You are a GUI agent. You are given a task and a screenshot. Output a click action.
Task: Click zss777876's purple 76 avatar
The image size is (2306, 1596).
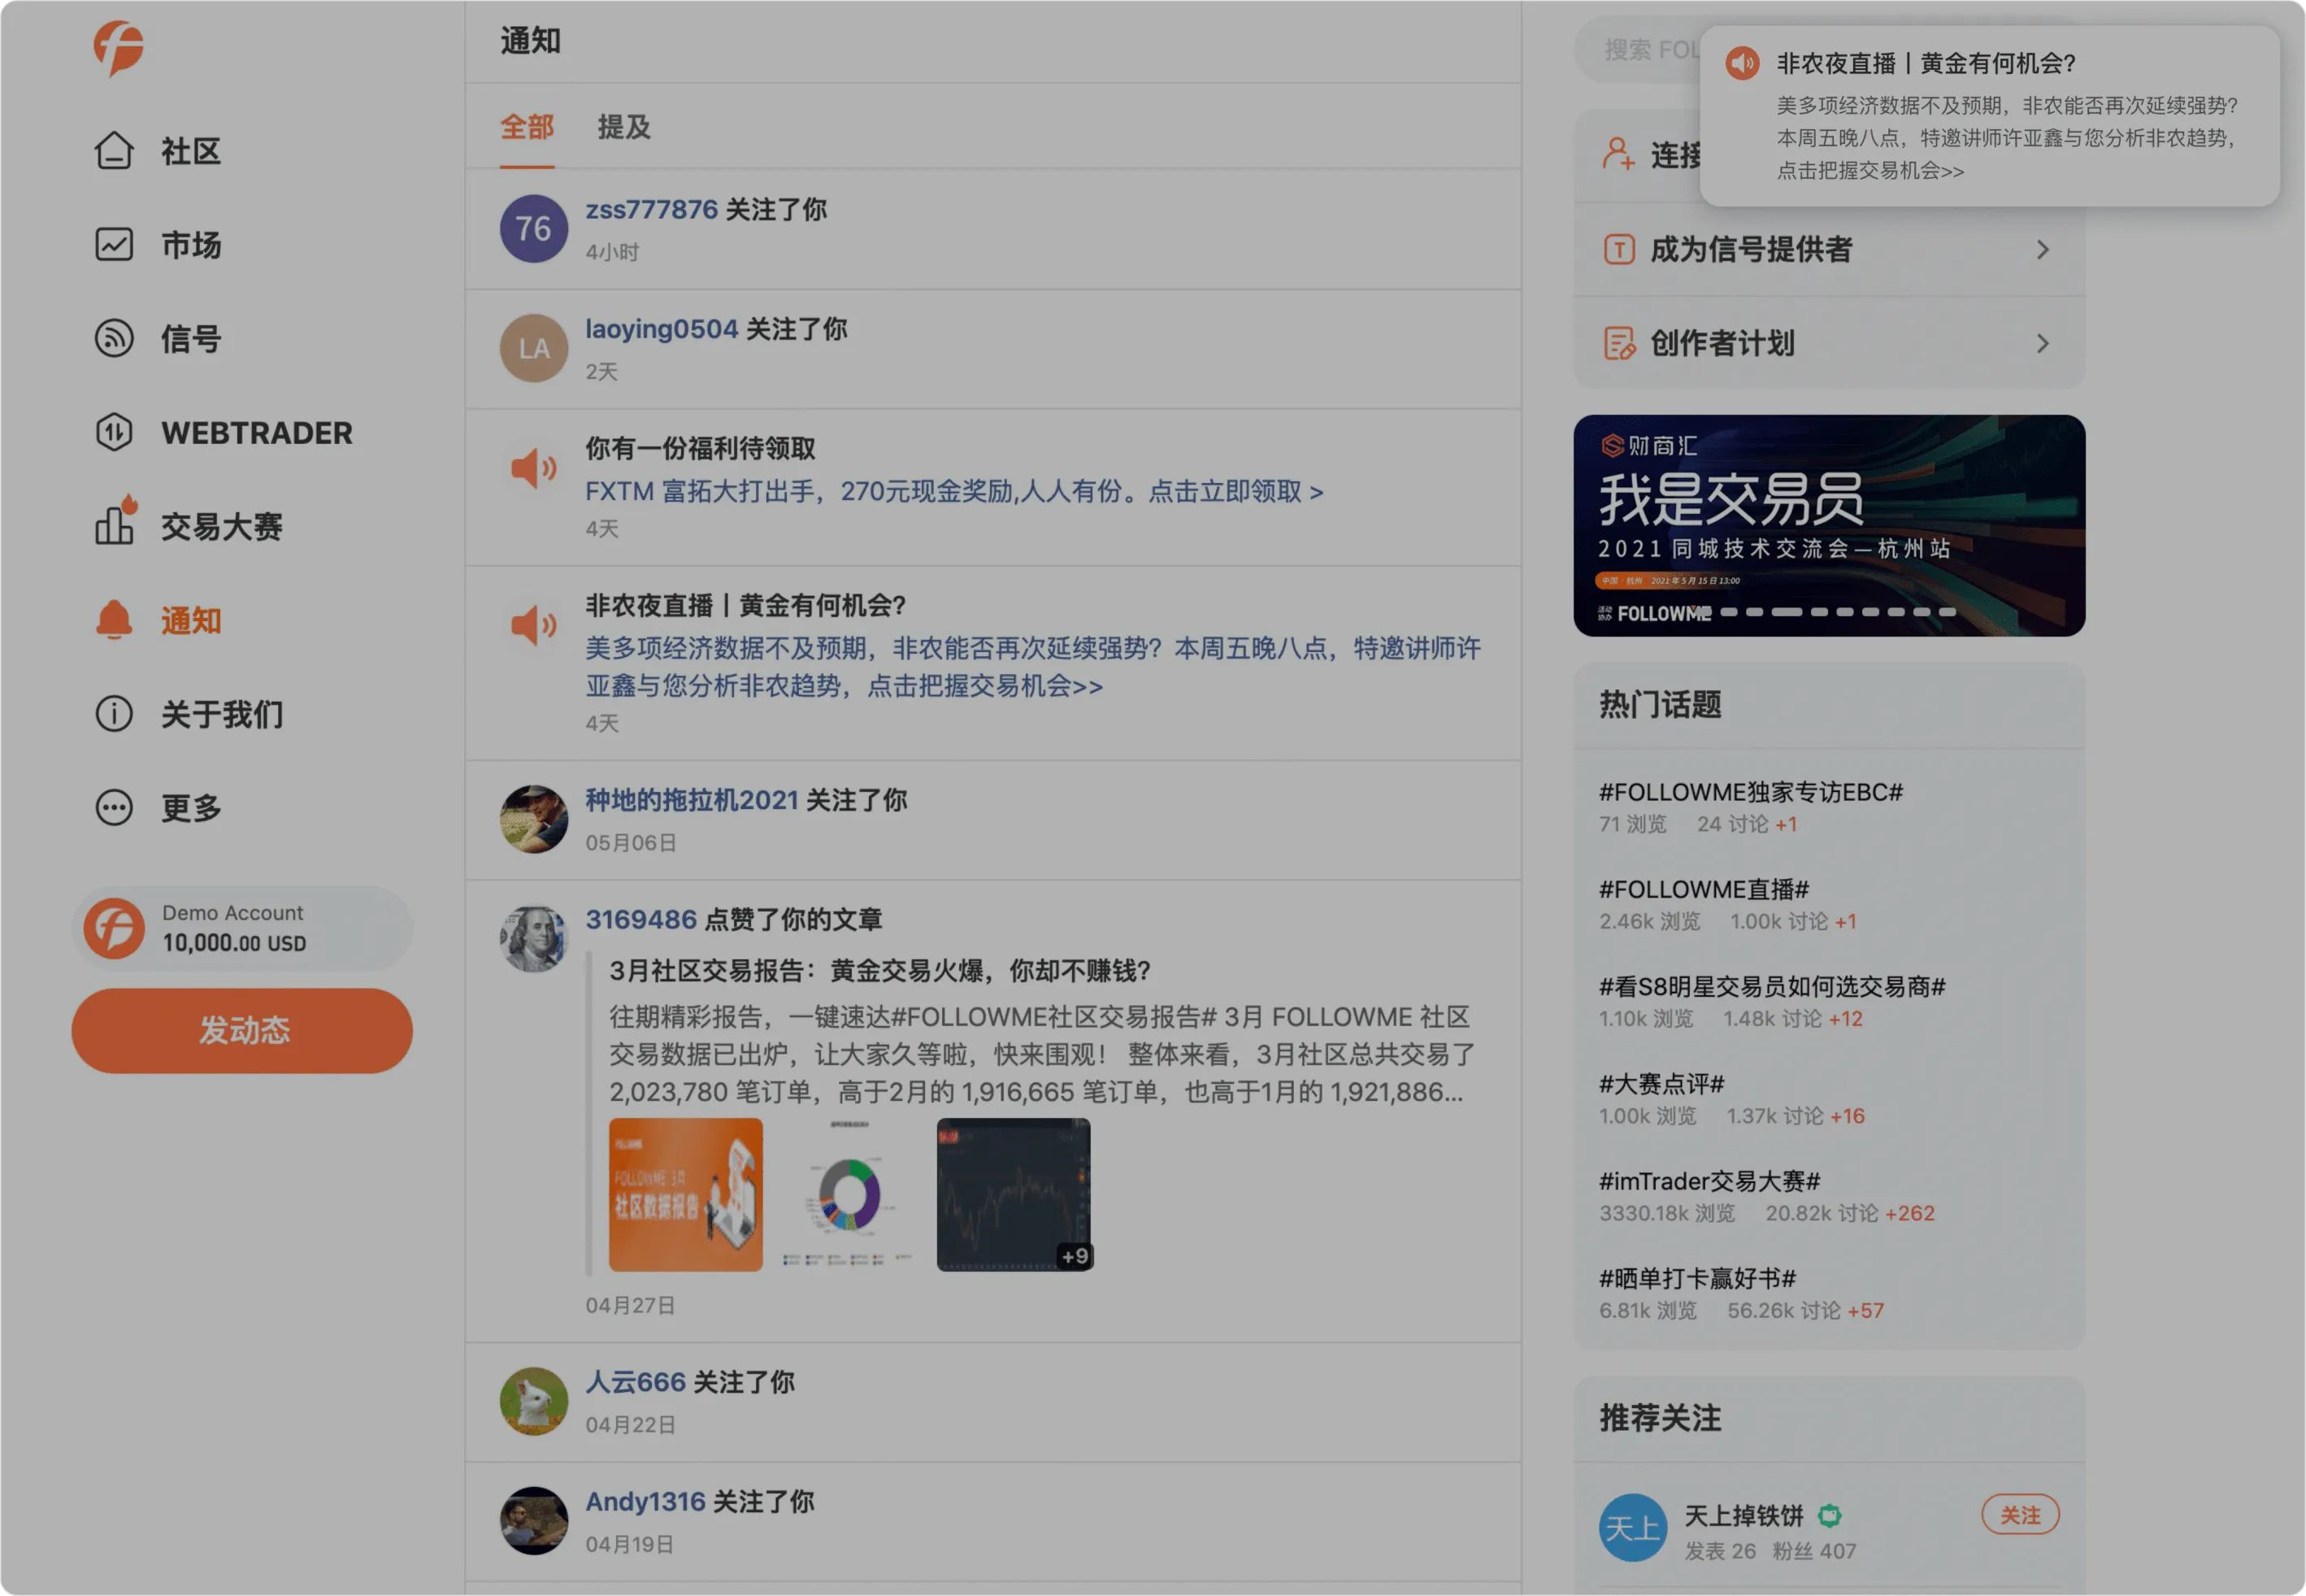534,229
